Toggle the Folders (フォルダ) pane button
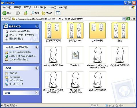 (47, 13)
